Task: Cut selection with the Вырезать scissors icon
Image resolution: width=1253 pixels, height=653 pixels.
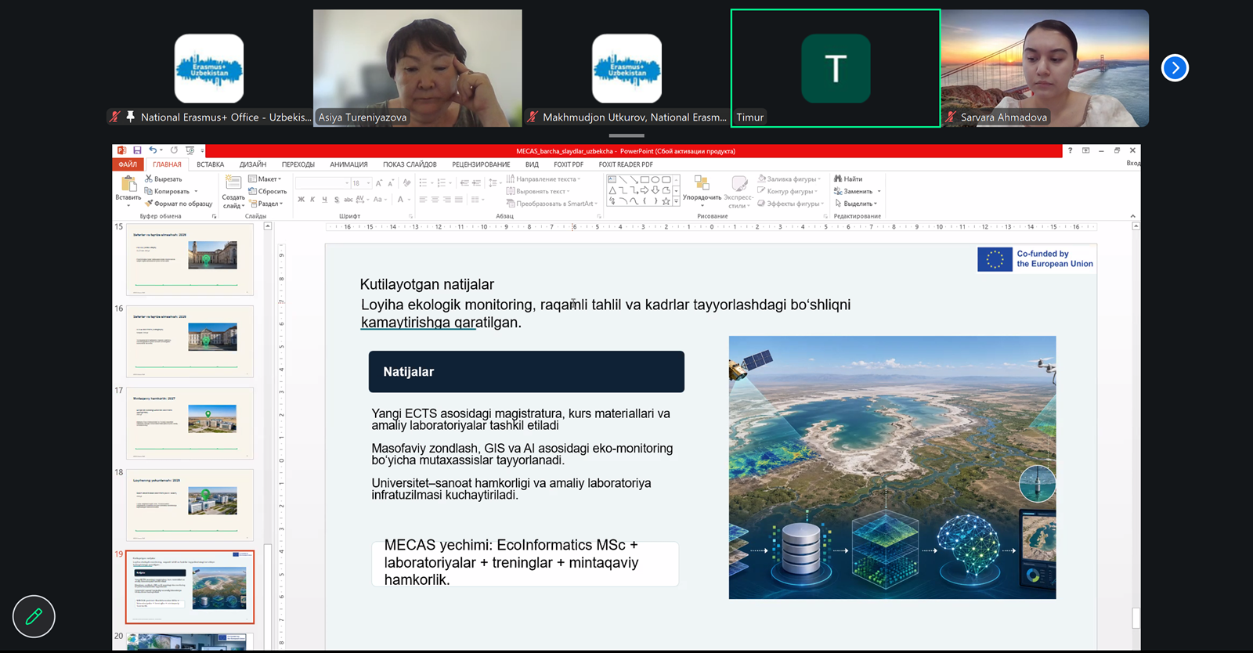Action: (163, 179)
